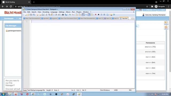Screen dimensions: 171x96
Task: Toggle synchronized horizontal scrolling
Action: pos(79,15)
